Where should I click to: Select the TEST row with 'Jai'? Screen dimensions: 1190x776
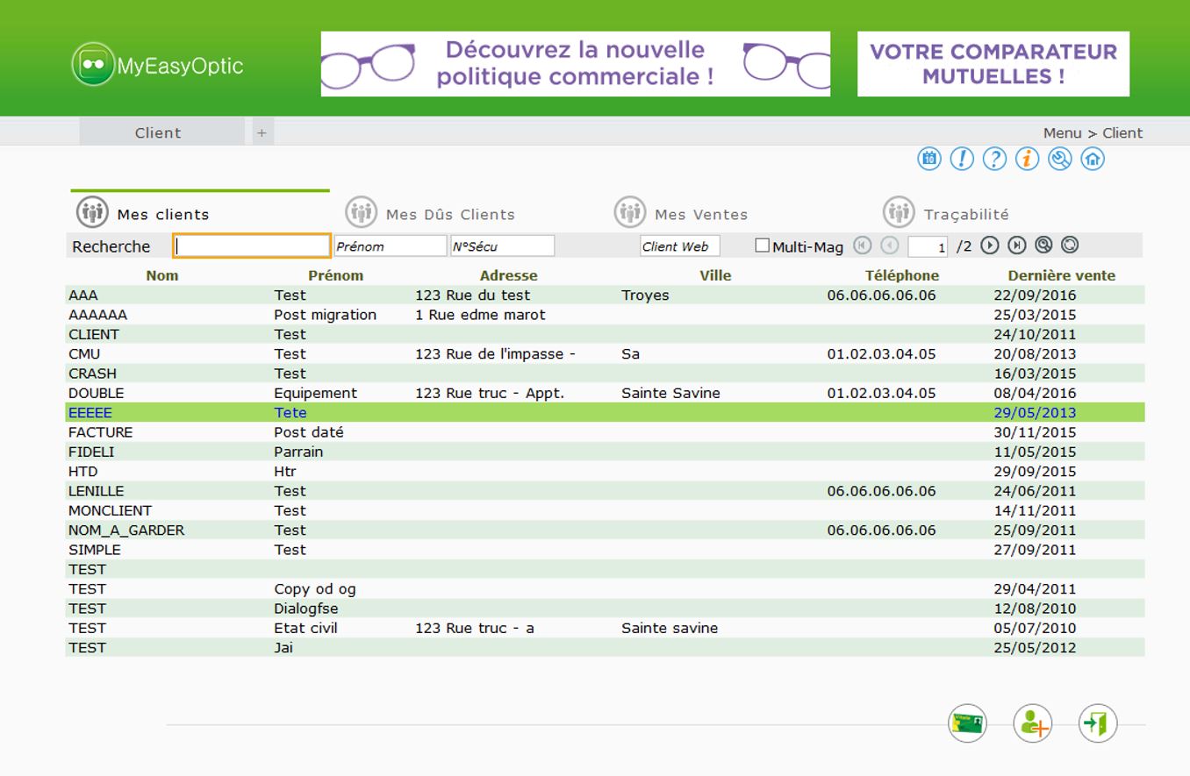coord(605,647)
